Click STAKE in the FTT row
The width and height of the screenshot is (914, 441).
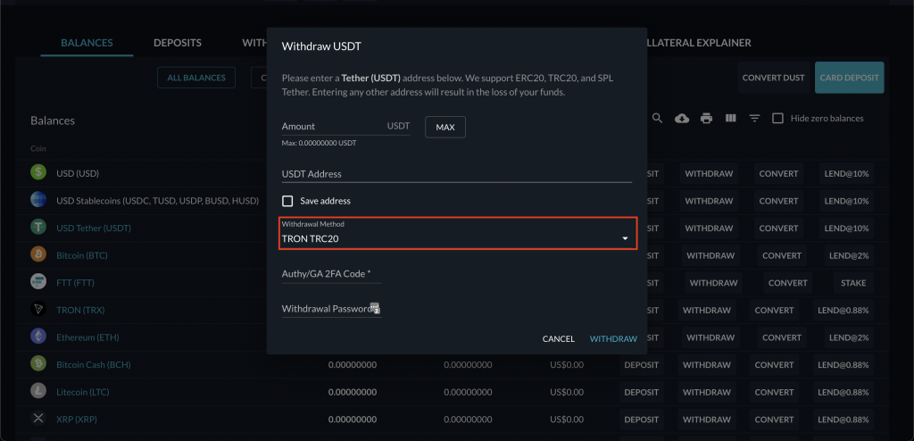[853, 283]
